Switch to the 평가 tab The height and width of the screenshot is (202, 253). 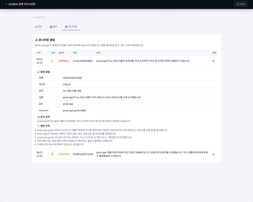(54, 27)
